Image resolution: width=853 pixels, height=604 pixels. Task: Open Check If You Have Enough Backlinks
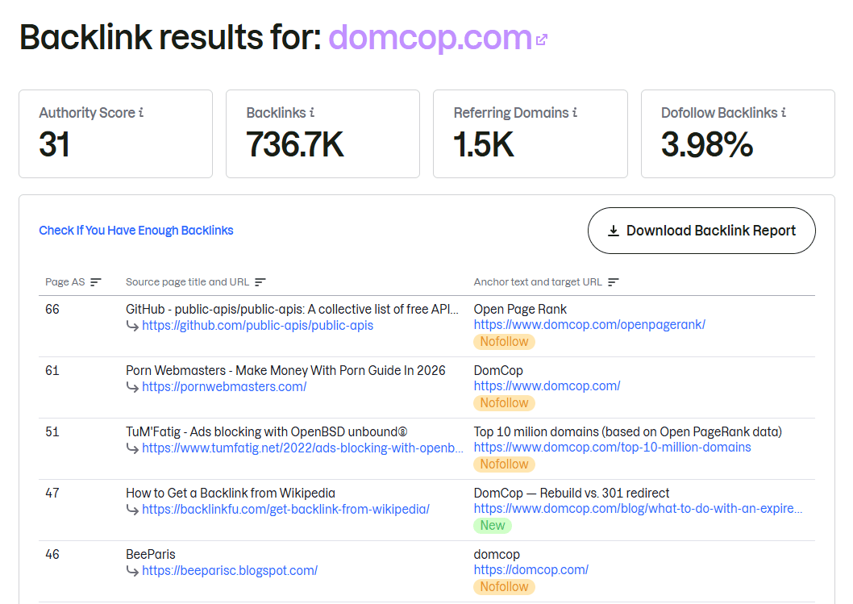point(136,231)
